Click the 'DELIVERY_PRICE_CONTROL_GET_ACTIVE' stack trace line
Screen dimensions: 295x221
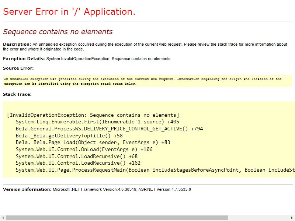point(109,129)
